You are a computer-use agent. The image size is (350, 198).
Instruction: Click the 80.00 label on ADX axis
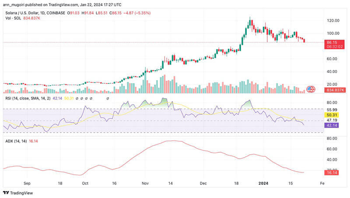[x=332, y=138]
